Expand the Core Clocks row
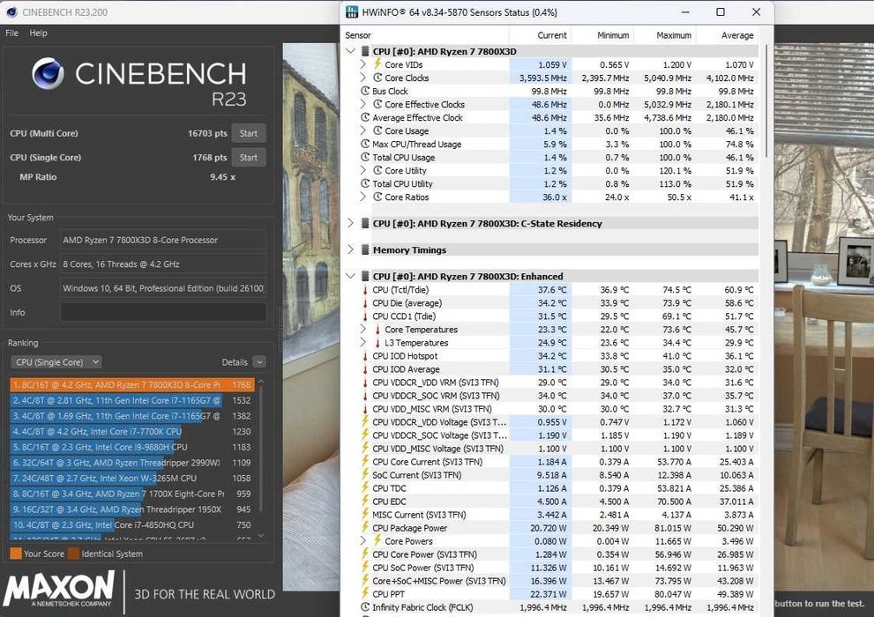874x617 pixels. tap(362, 78)
